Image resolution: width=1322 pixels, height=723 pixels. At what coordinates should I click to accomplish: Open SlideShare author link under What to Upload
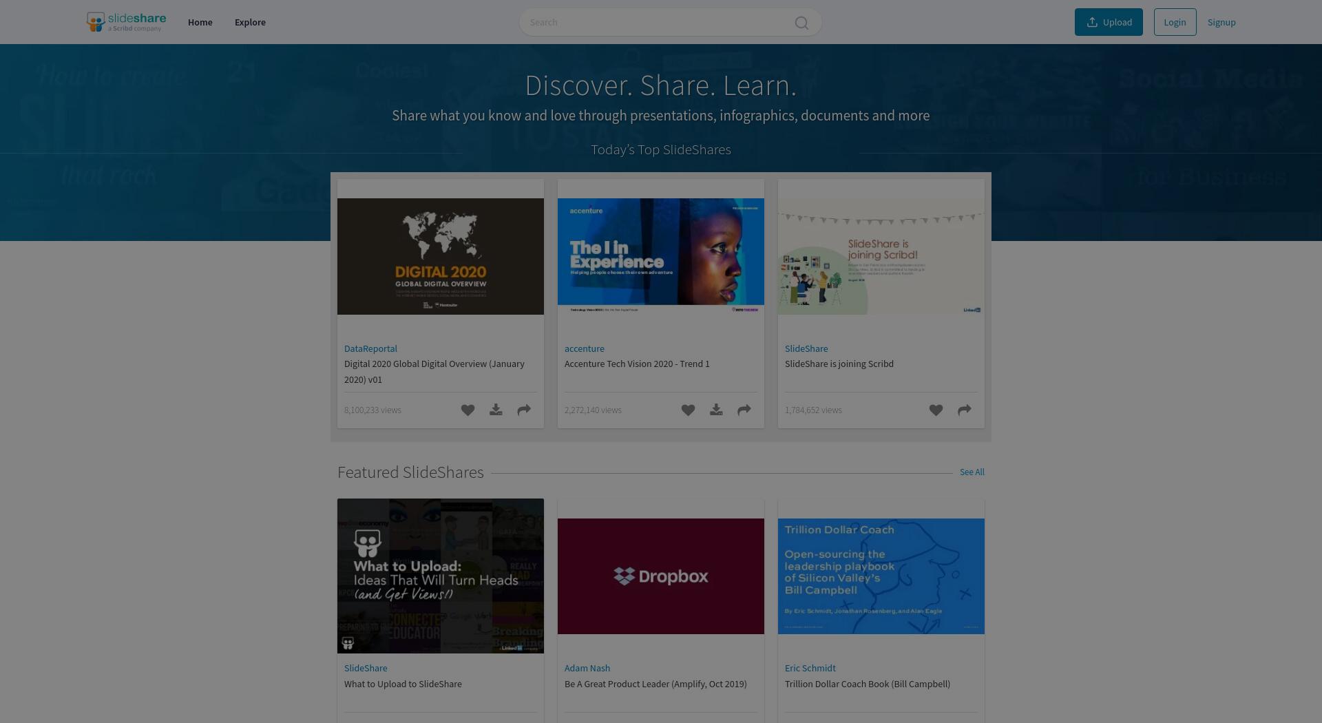coord(366,668)
